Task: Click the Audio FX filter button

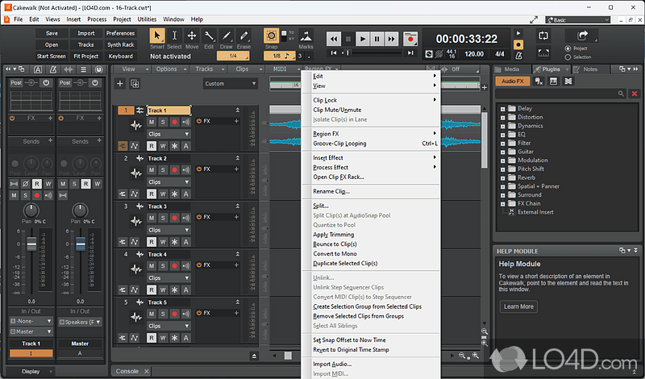Action: 512,81
